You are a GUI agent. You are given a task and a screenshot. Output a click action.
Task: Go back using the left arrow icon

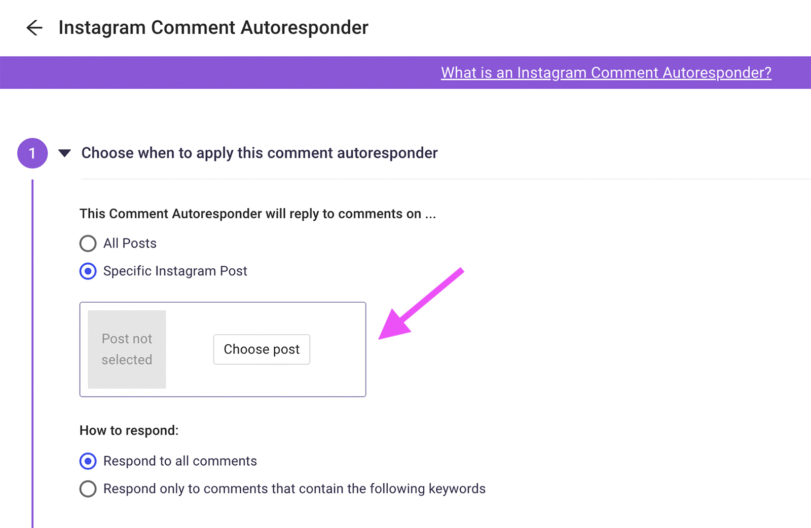(x=34, y=27)
